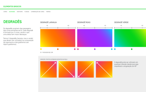146x92 pixels.
Task: Select gradient square with arrow pointing down-right
Action: (x=67, y=69)
